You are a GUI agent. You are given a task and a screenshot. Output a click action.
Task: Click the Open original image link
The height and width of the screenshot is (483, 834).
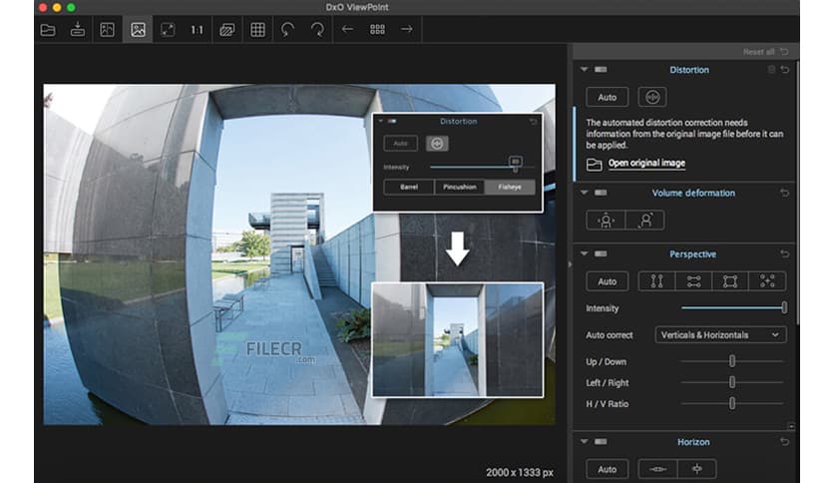tap(646, 164)
